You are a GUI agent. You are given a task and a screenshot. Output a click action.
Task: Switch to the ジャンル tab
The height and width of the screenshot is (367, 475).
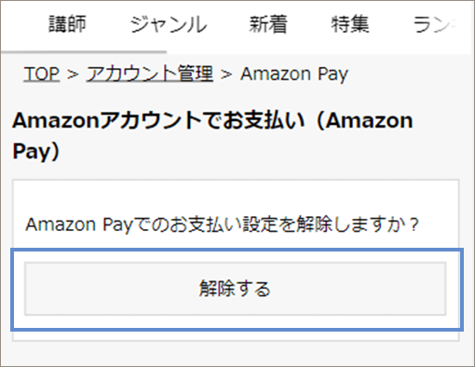point(169,25)
